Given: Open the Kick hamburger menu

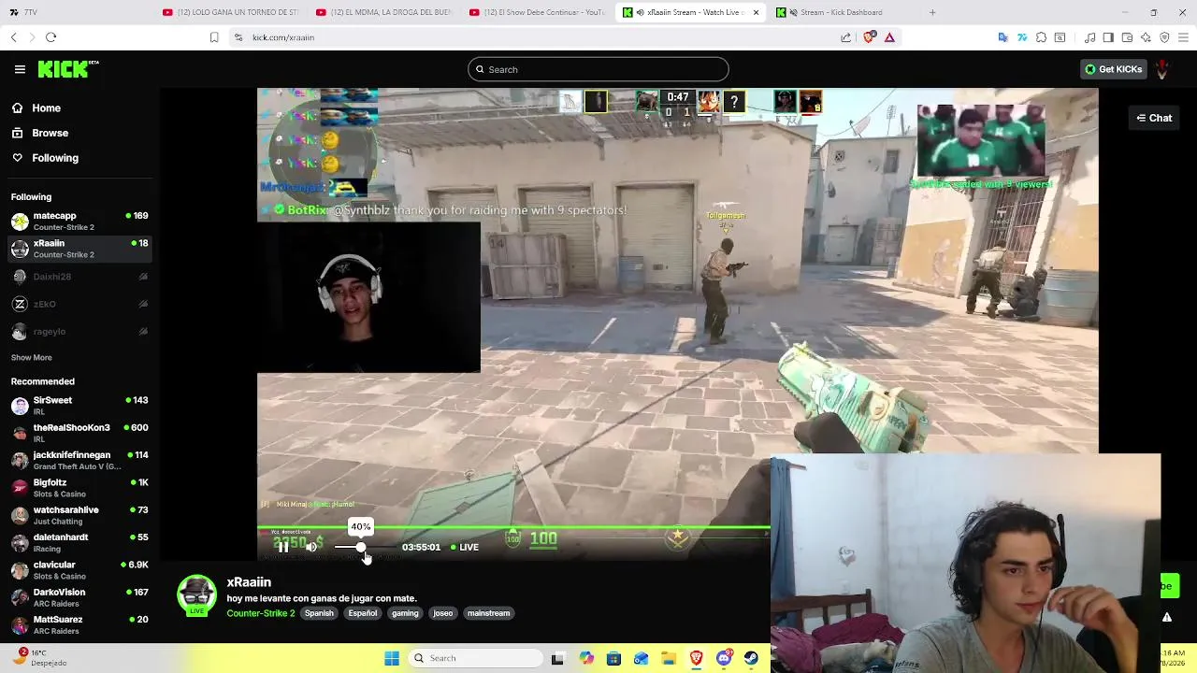Looking at the screenshot, I should coord(20,69).
